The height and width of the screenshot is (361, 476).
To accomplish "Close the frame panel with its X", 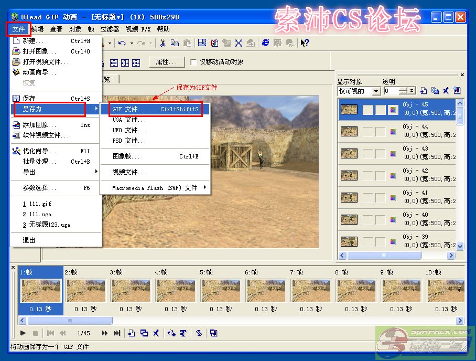I will coord(13,268).
